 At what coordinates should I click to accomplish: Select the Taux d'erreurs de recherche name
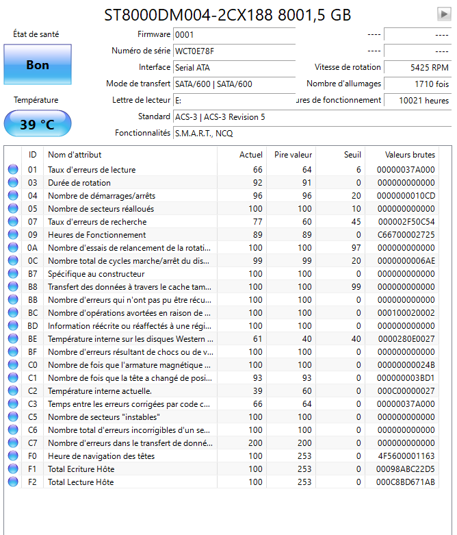point(97,222)
